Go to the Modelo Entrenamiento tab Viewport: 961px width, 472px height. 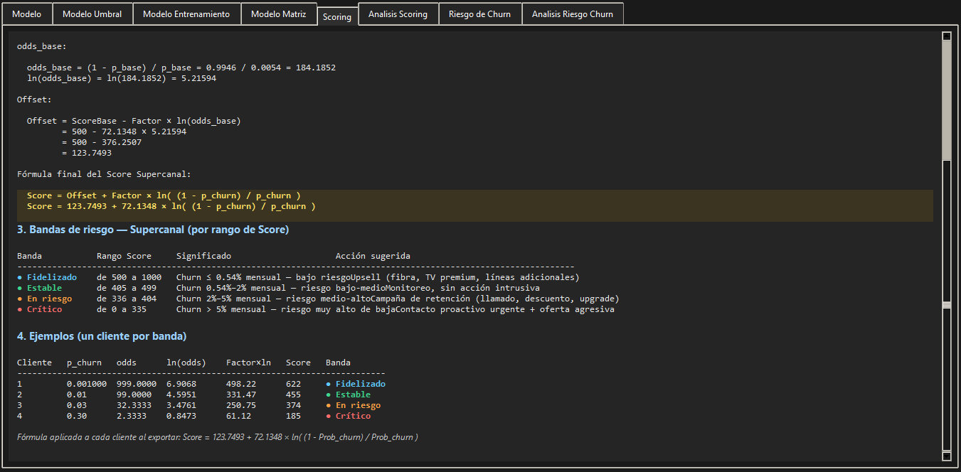pyautogui.click(x=186, y=14)
